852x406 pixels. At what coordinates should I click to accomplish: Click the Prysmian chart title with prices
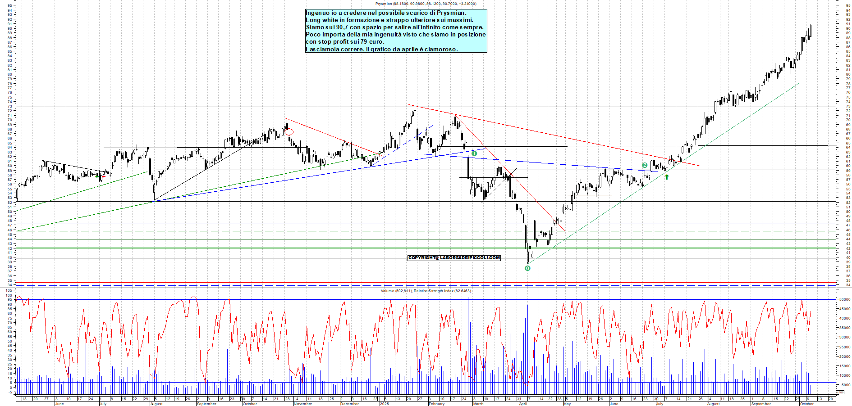tap(426, 4)
